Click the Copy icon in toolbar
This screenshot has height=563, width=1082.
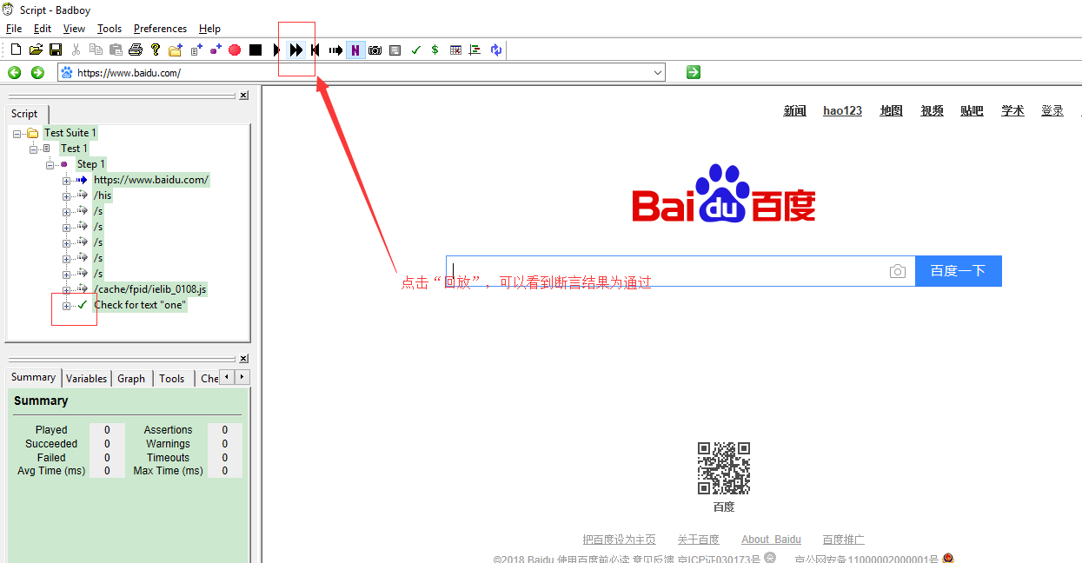[x=96, y=50]
